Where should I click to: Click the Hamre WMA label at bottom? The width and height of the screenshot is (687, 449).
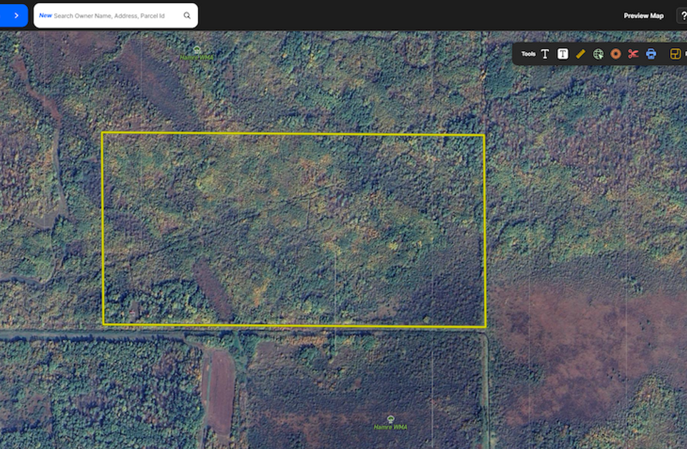(x=390, y=427)
